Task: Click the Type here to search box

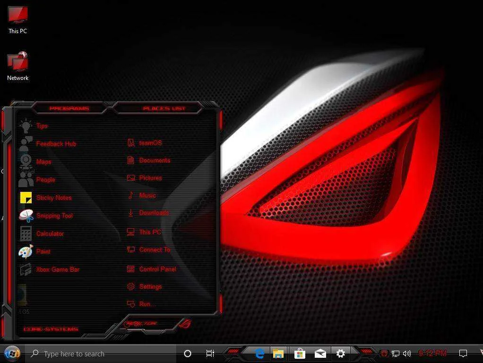Action: tap(101, 354)
